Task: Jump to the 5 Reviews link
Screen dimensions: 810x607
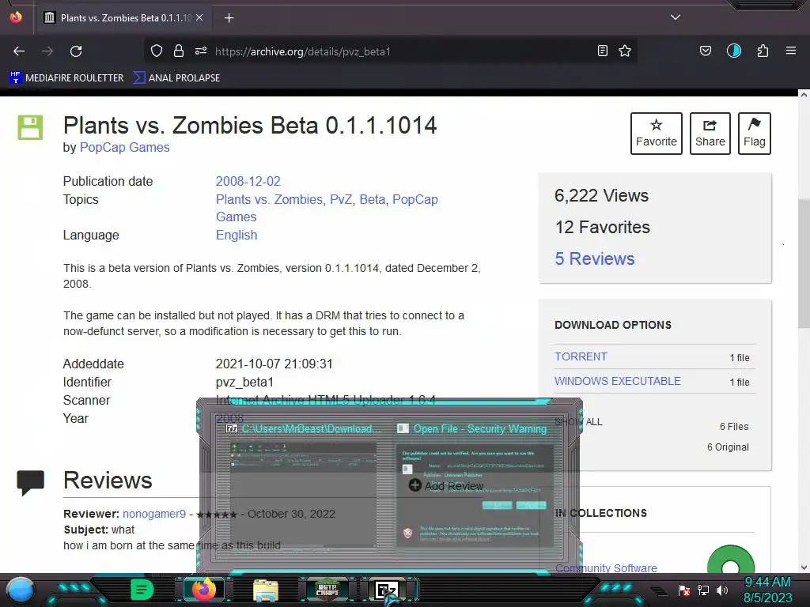Action: [x=595, y=258]
